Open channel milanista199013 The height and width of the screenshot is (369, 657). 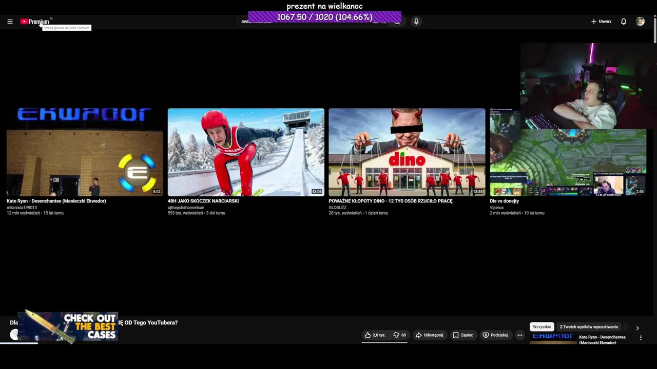pos(22,208)
